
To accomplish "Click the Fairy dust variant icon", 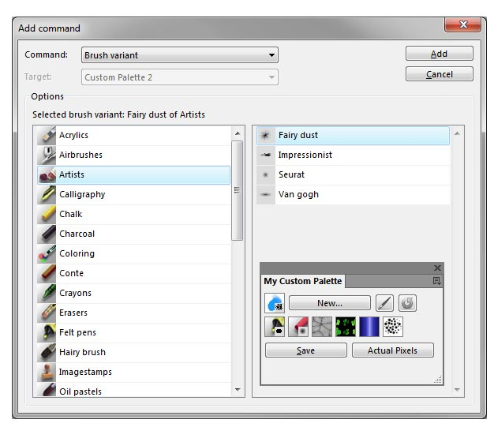I will click(266, 136).
